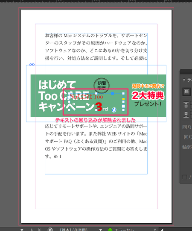The image size is (192, 231).
Task: Click the line starting サポート FAQ
Action: pyautogui.click(x=96, y=142)
